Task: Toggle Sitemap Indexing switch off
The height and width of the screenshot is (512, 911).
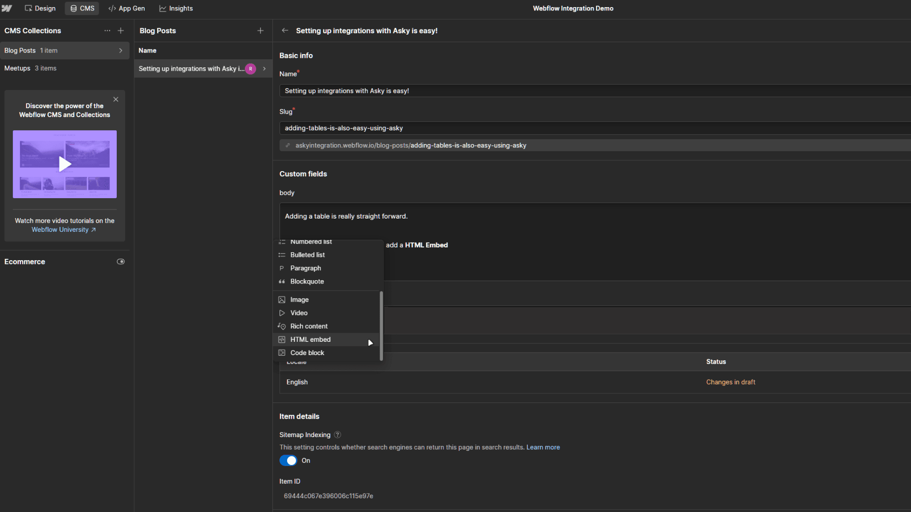Action: click(288, 461)
